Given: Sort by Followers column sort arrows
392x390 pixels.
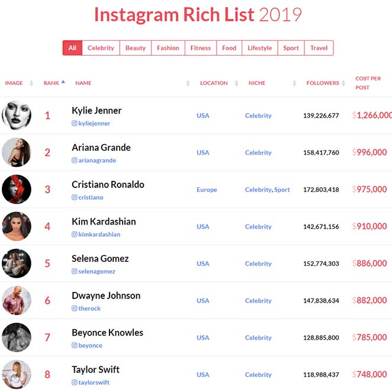Looking at the screenshot, I should (343, 83).
